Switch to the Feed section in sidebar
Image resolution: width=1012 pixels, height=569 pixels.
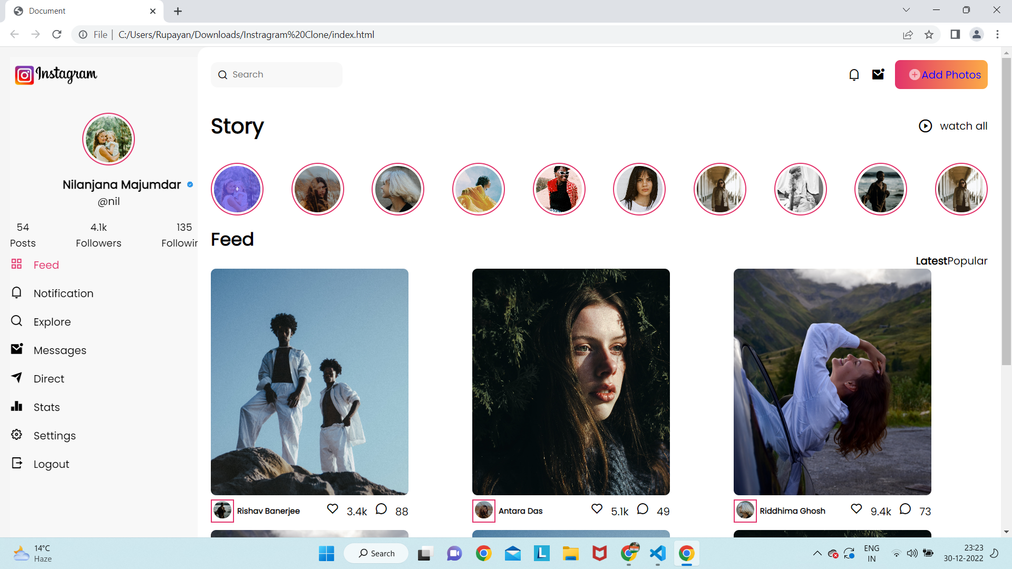coord(46,265)
